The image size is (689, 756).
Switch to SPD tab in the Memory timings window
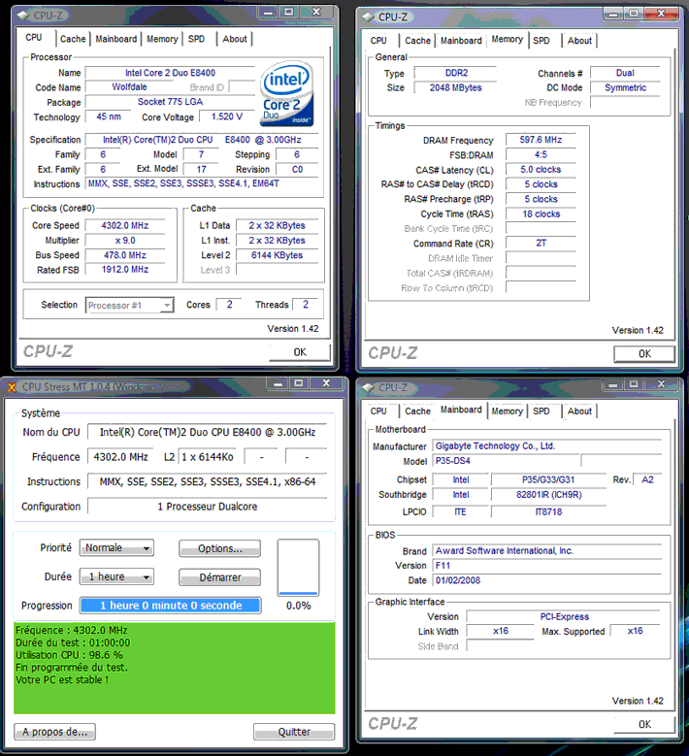[x=541, y=41]
